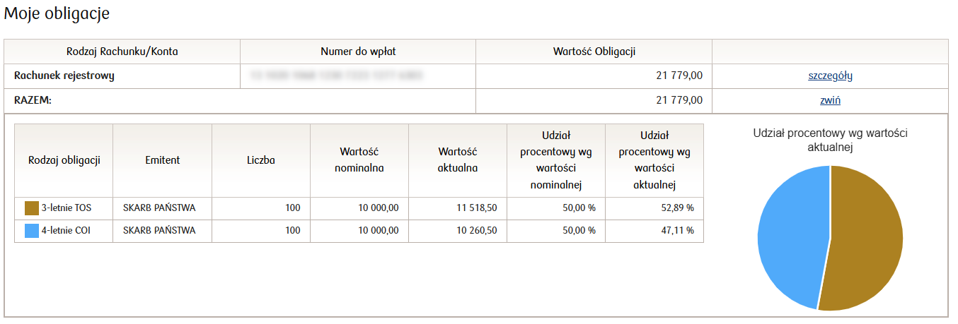Click the Numer do wpłat column header
The height and width of the screenshot is (324, 958).
tap(358, 52)
